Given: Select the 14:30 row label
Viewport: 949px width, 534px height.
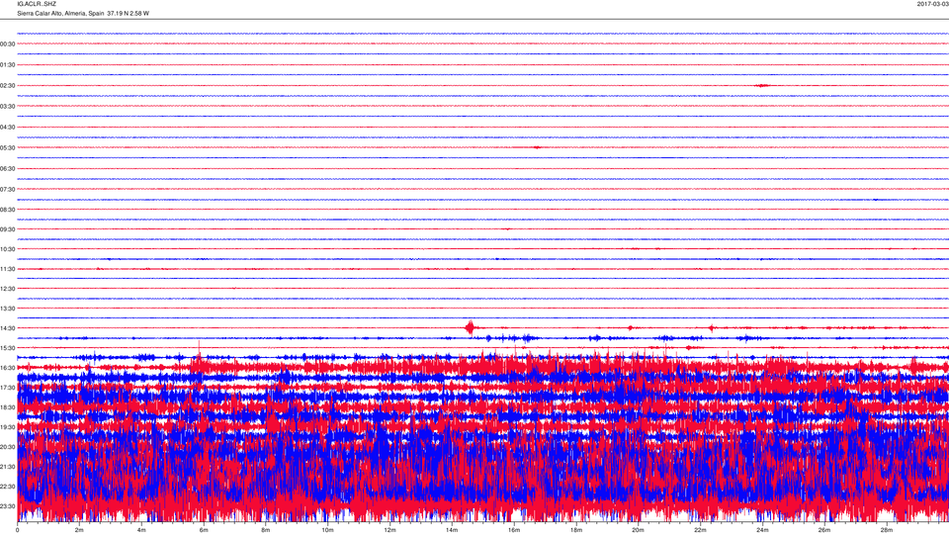Looking at the screenshot, I should point(8,328).
